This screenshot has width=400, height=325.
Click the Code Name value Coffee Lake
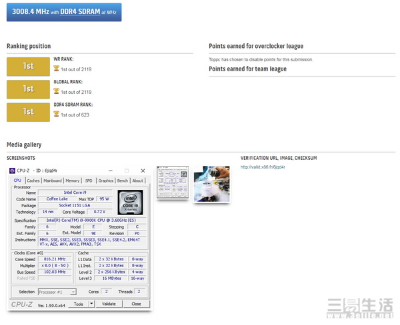pos(57,199)
